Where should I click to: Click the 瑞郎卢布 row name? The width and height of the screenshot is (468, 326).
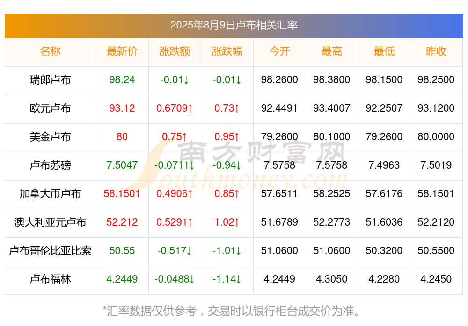(x=50, y=79)
